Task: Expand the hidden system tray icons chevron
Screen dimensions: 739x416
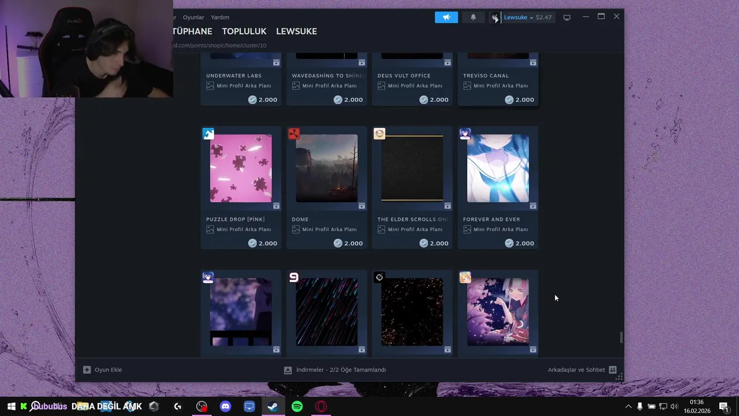Action: pos(628,407)
